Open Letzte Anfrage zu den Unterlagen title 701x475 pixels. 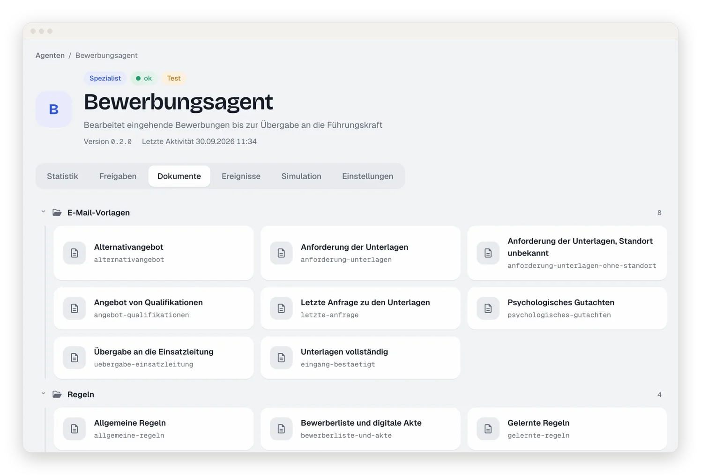click(365, 302)
